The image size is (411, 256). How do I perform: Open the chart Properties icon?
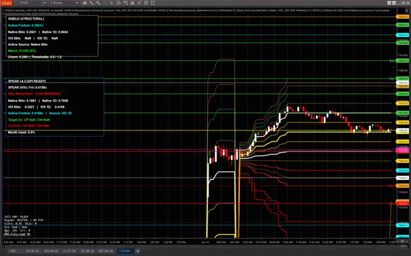pyautogui.click(x=153, y=3)
